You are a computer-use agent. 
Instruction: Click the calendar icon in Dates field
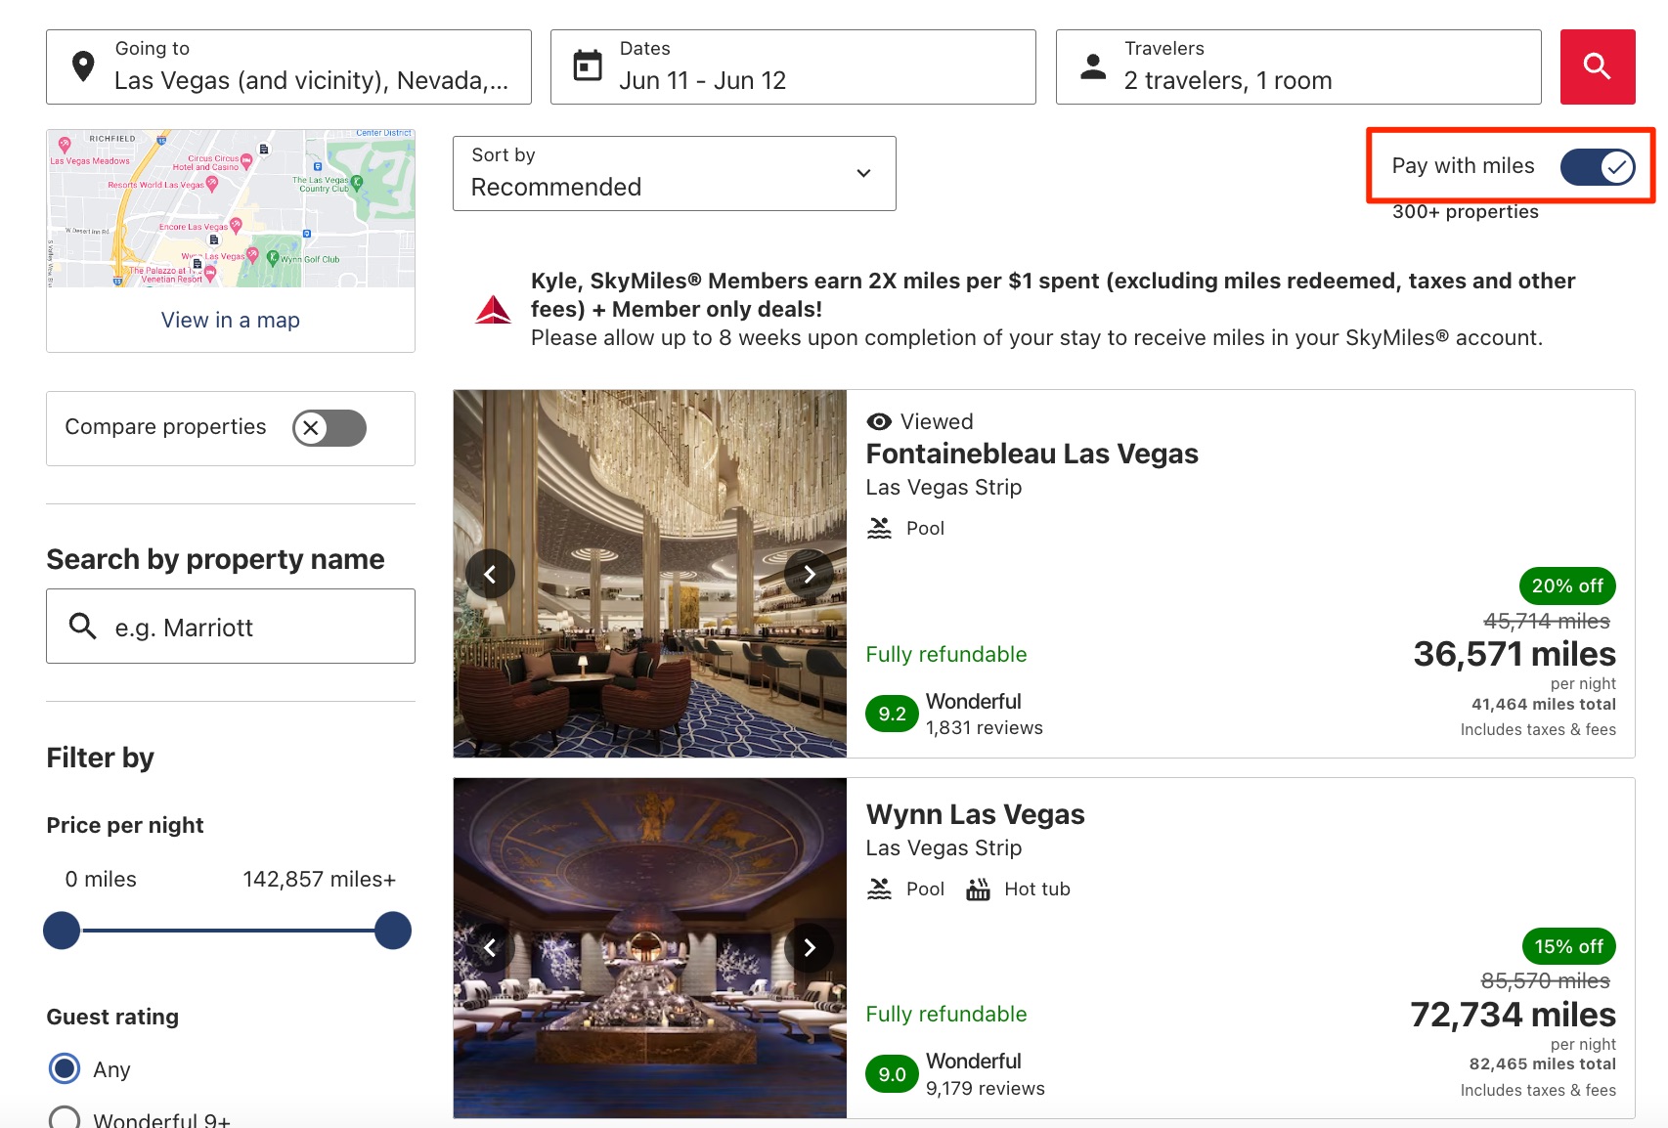click(x=588, y=66)
